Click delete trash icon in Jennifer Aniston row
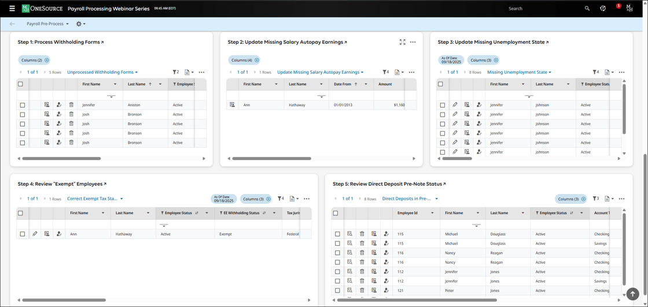Screen dimensions: 648x307 (71, 105)
